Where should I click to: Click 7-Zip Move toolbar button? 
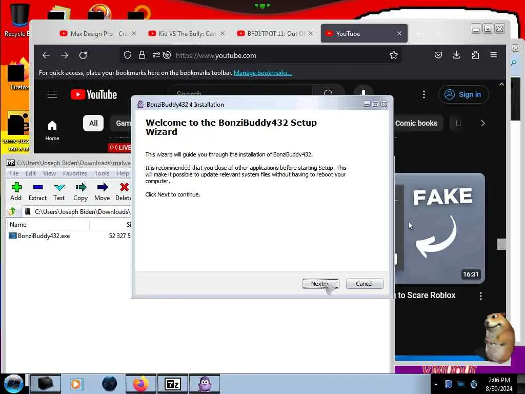[x=102, y=192]
